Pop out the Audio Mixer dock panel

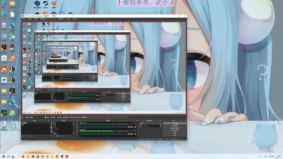tap(137, 120)
